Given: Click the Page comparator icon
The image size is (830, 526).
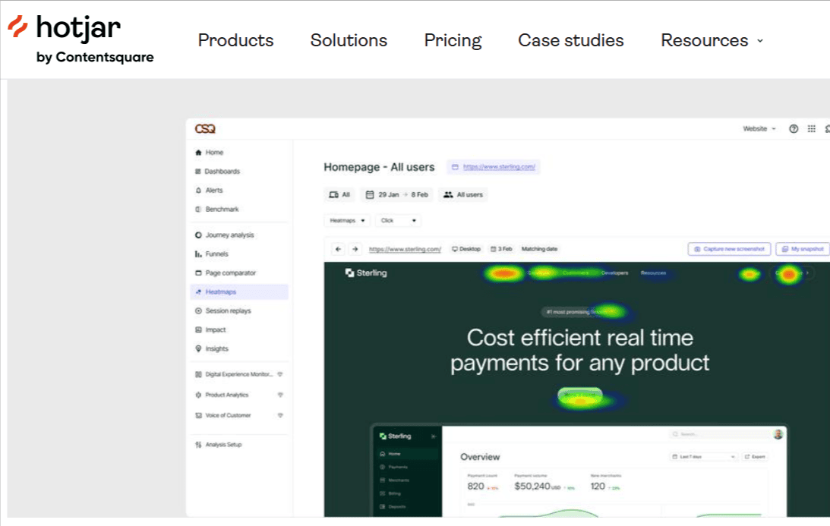Looking at the screenshot, I should coord(198,273).
